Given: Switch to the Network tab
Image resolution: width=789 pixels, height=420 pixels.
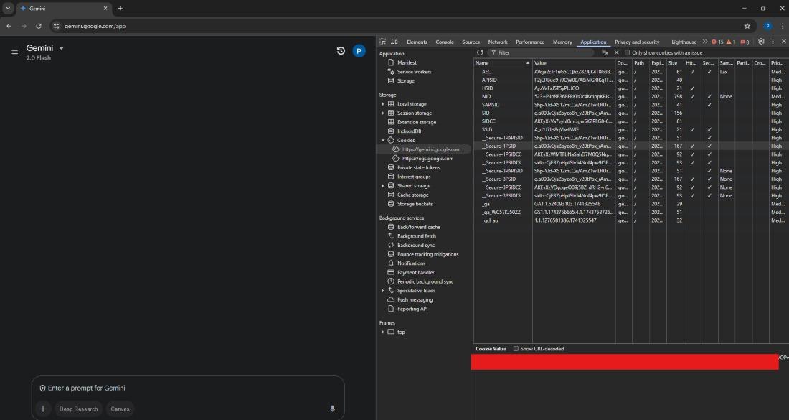Looking at the screenshot, I should (x=497, y=42).
